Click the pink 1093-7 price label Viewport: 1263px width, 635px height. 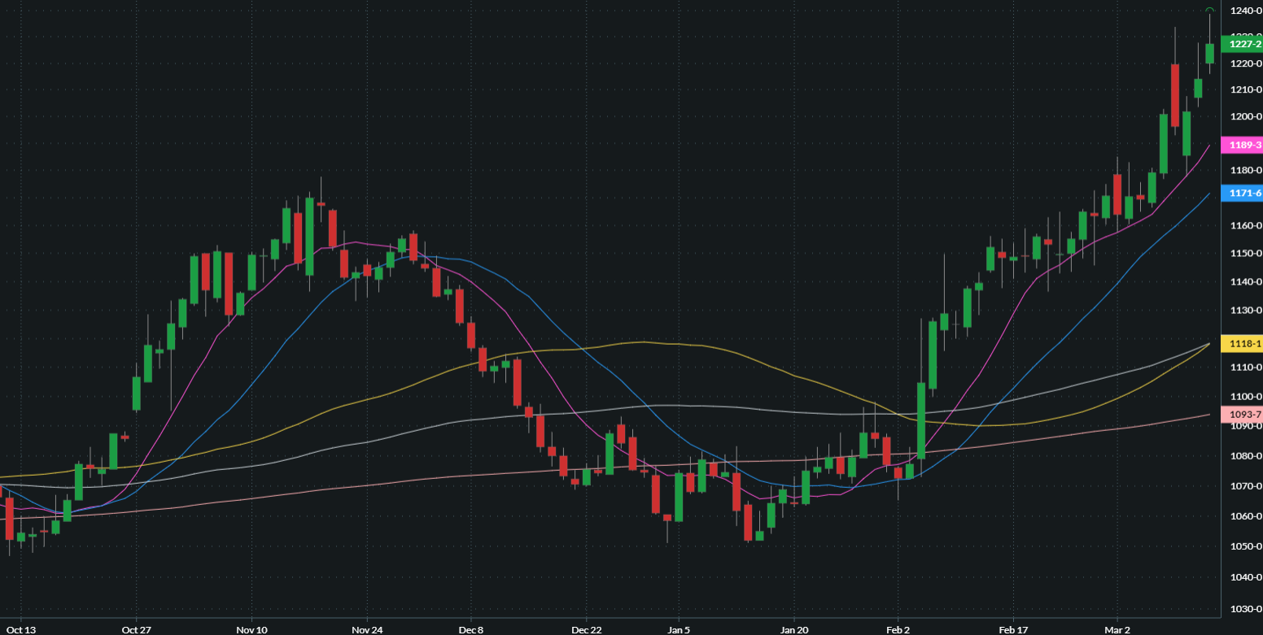click(1243, 415)
